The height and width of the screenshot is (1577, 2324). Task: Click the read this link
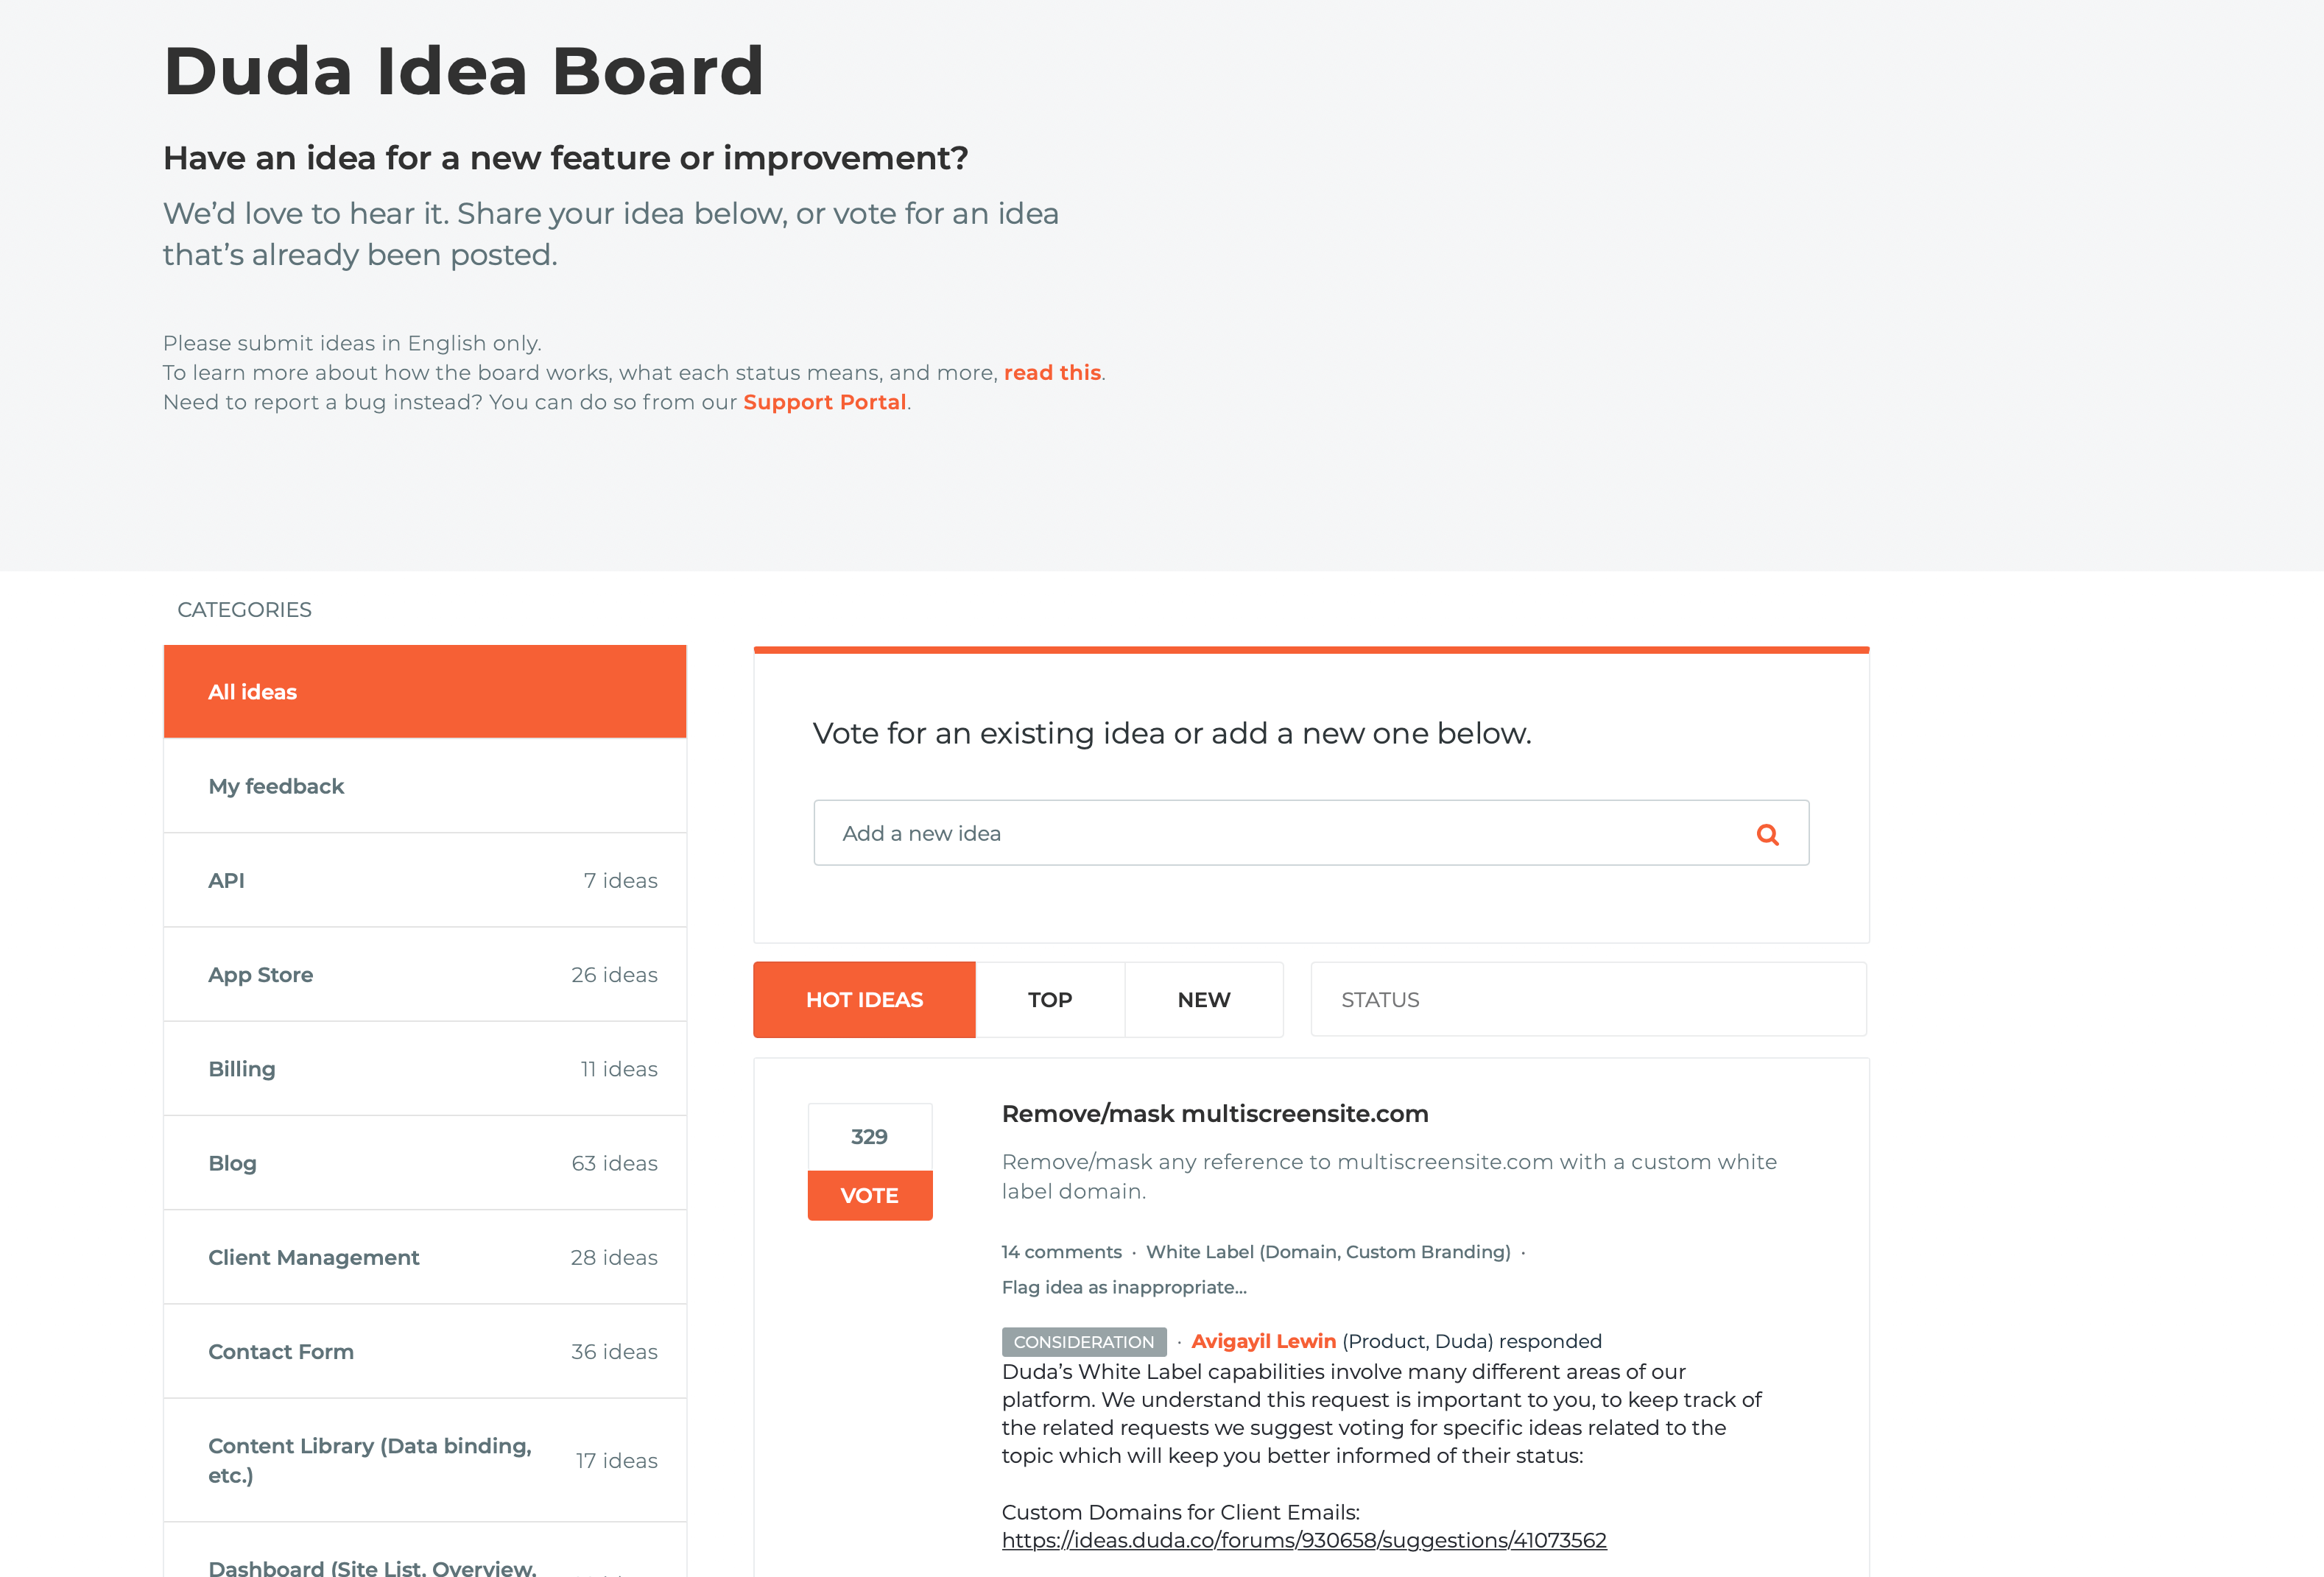pyautogui.click(x=1051, y=371)
